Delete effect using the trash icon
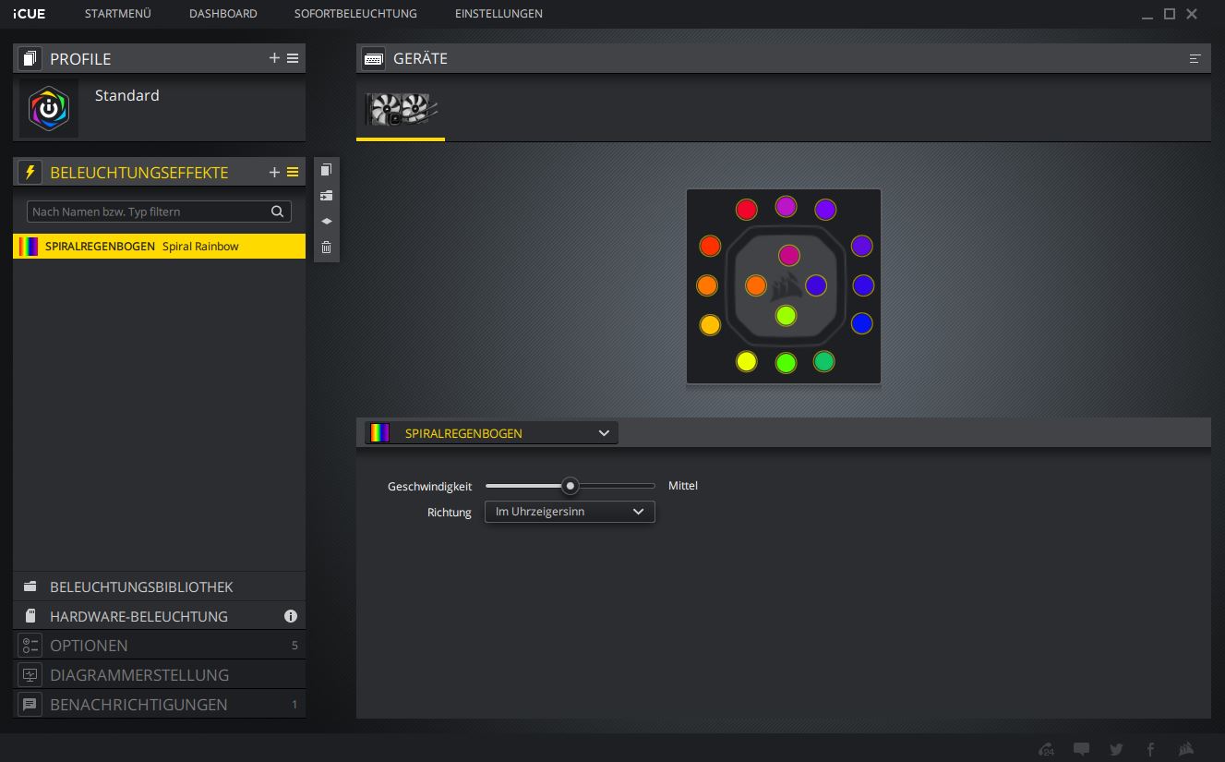Screen dimensions: 1225x762 click(x=326, y=248)
